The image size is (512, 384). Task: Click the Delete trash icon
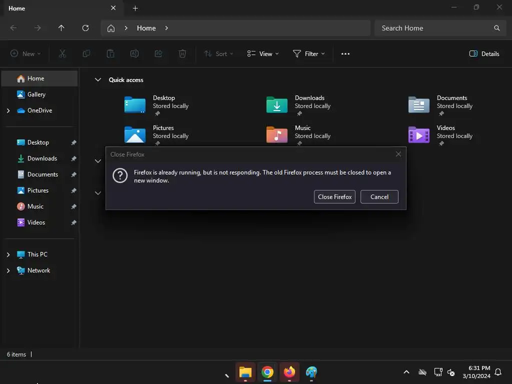182,53
